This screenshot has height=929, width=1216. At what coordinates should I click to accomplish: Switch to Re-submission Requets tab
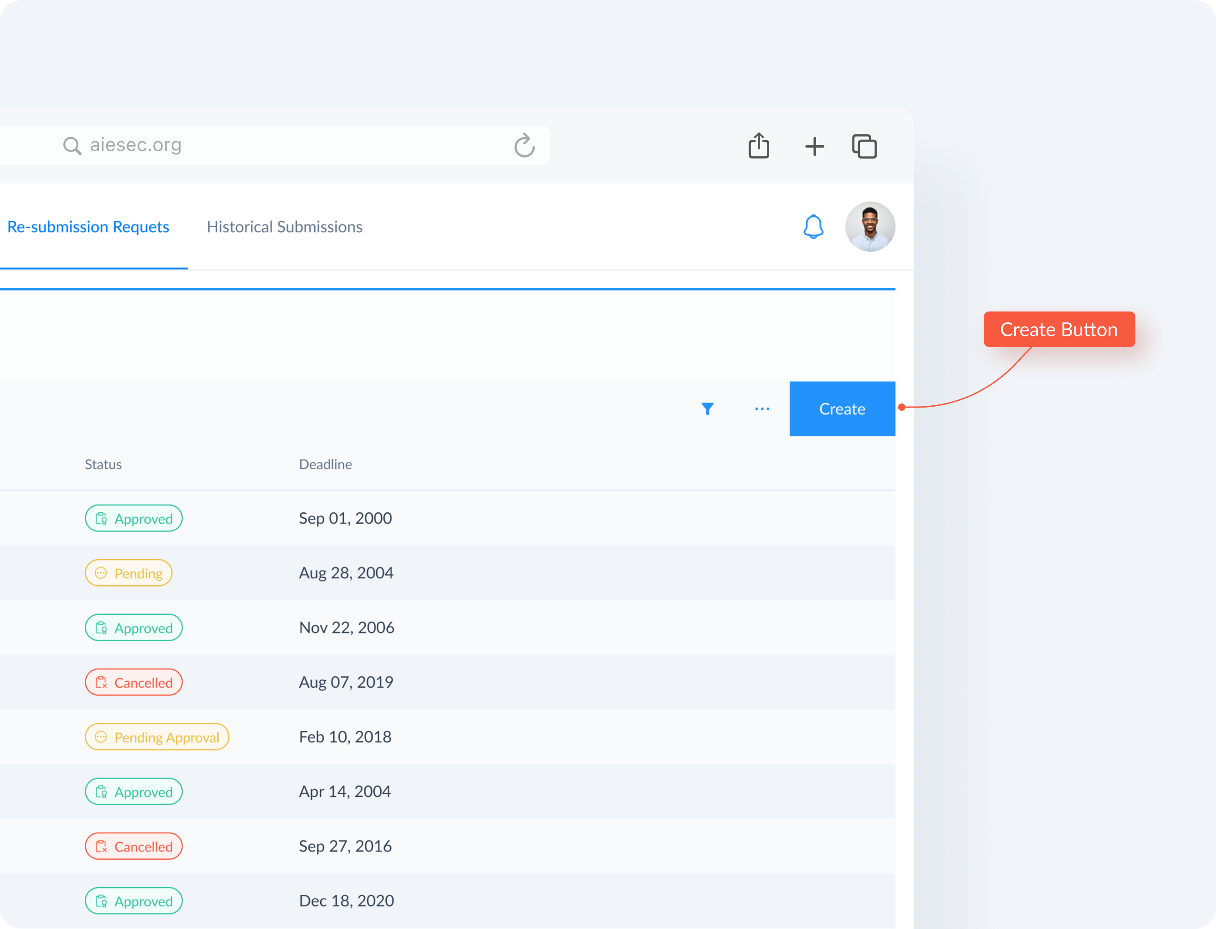tap(88, 227)
